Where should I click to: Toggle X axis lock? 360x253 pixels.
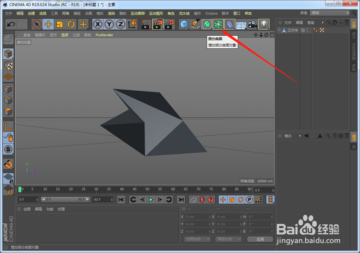click(98, 24)
